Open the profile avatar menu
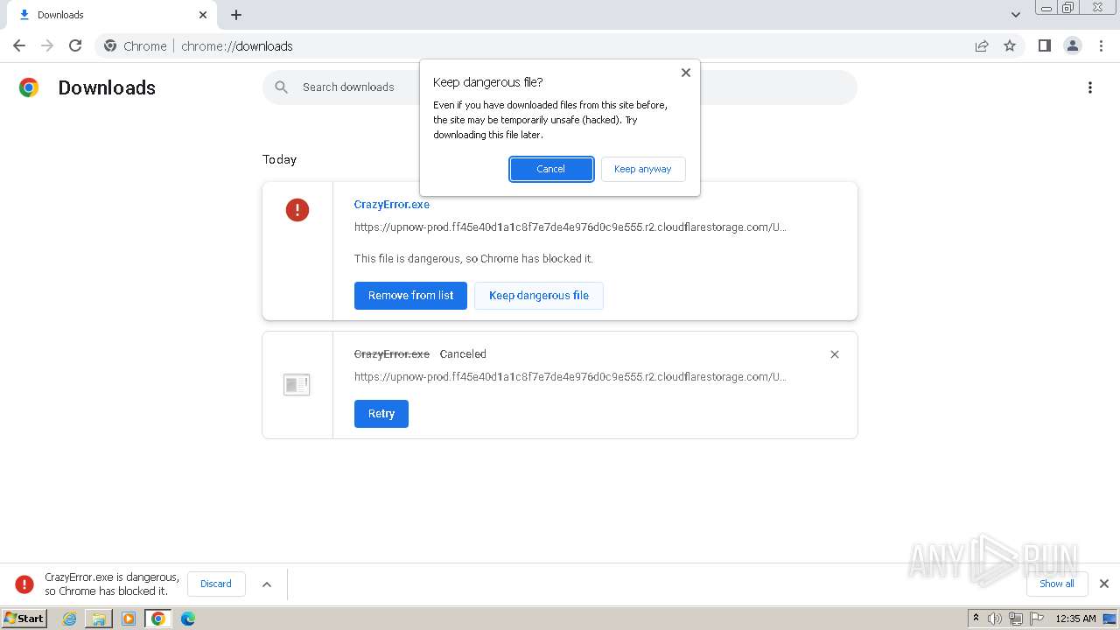The image size is (1120, 630). tap(1073, 45)
